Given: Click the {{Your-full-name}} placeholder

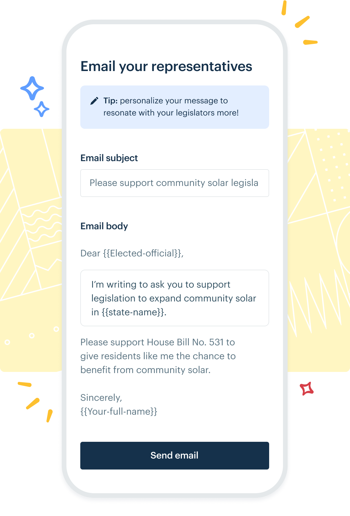Looking at the screenshot, I should click(x=119, y=411).
